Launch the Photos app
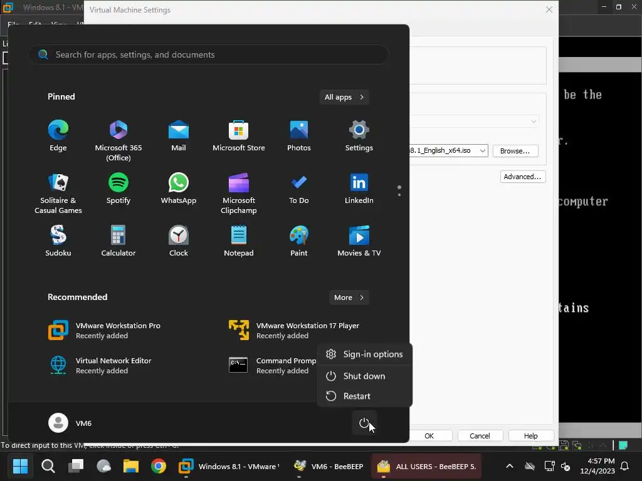The height and width of the screenshot is (481, 642). 299,136
